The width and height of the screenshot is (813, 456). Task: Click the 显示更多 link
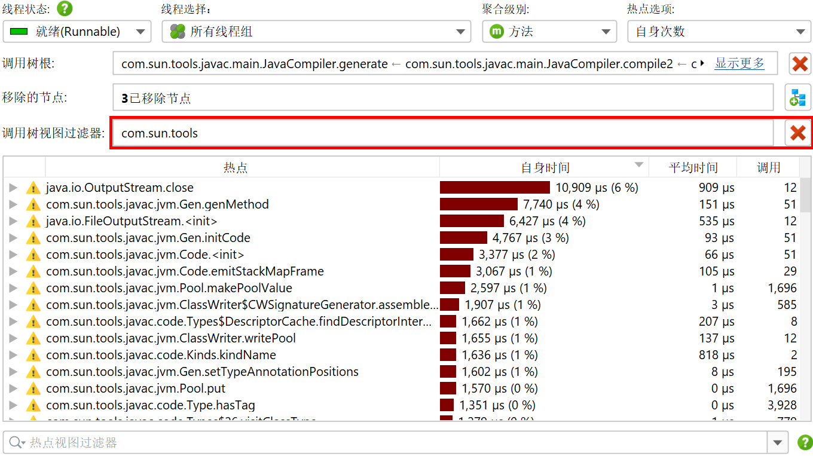click(739, 63)
